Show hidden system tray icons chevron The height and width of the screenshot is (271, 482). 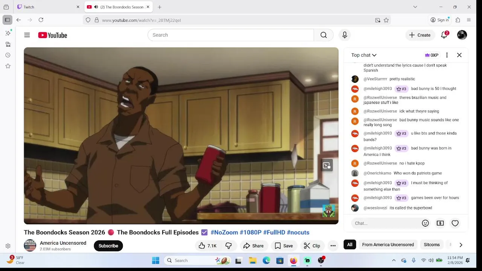pyautogui.click(x=394, y=260)
